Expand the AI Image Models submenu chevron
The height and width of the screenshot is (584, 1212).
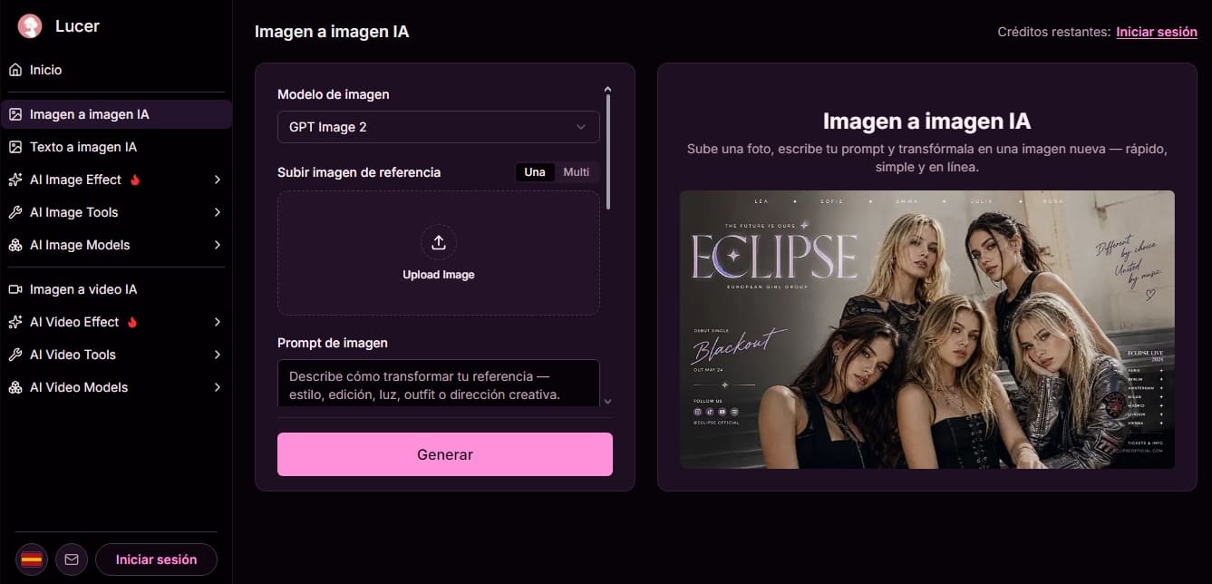click(218, 245)
